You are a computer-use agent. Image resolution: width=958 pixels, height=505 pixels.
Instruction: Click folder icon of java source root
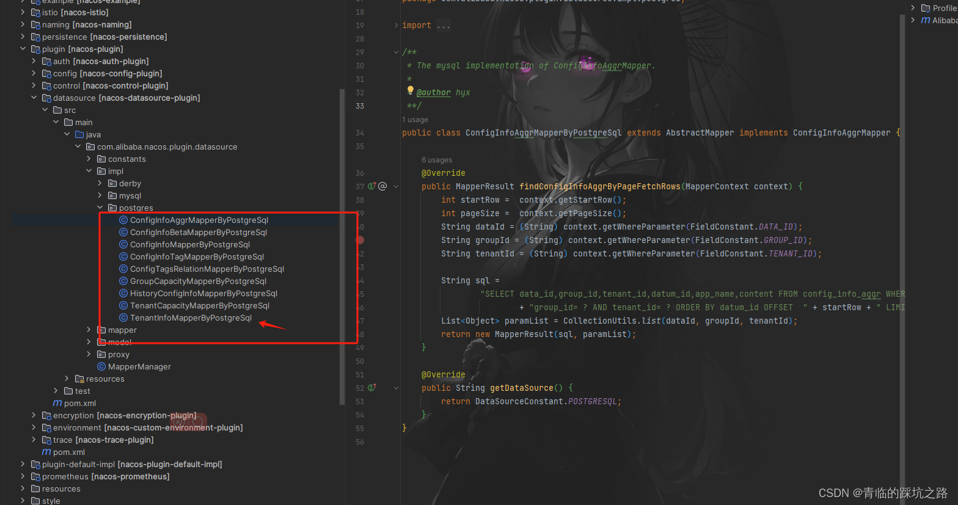79,134
